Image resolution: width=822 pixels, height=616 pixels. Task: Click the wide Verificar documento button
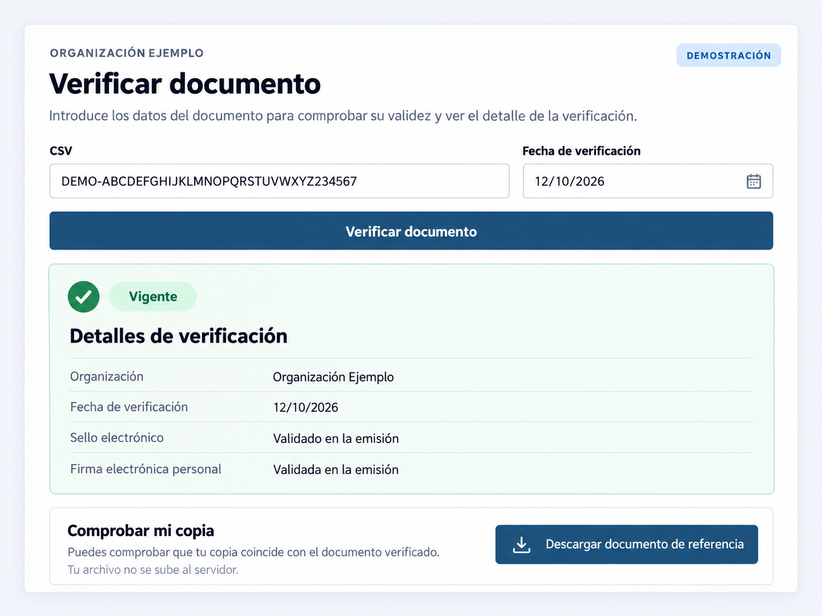tap(411, 231)
